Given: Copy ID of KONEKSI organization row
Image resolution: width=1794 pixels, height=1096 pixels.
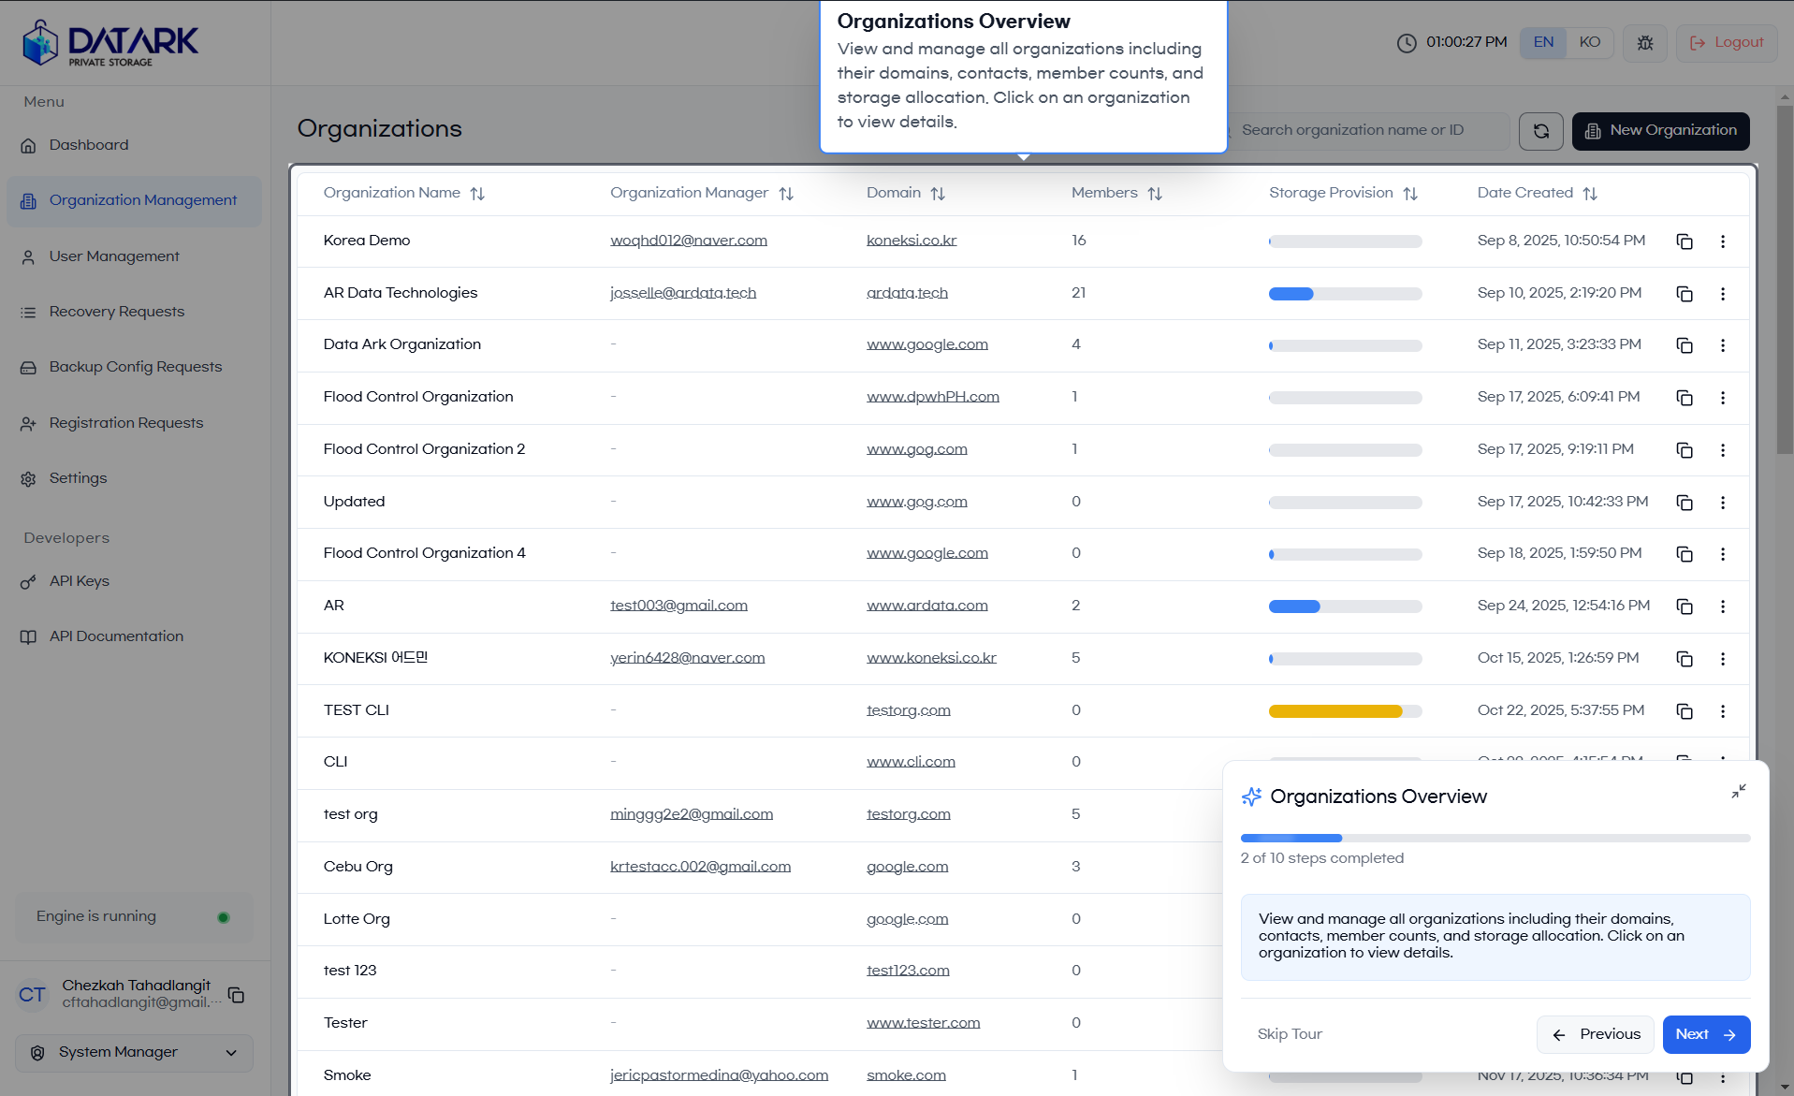Looking at the screenshot, I should [x=1684, y=659].
